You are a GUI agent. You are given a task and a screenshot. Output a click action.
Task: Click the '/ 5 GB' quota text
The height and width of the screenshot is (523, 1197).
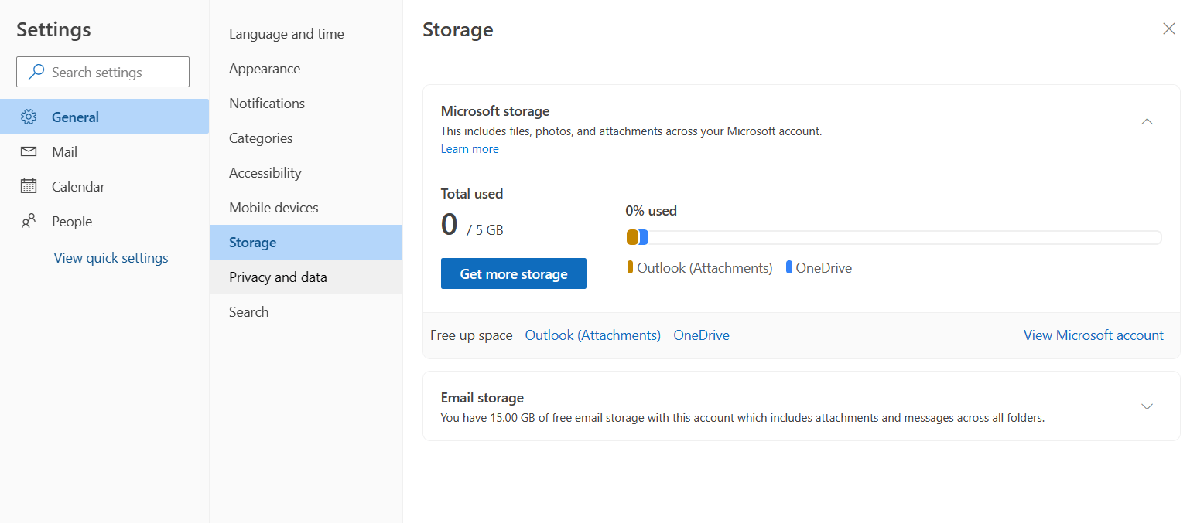click(485, 229)
